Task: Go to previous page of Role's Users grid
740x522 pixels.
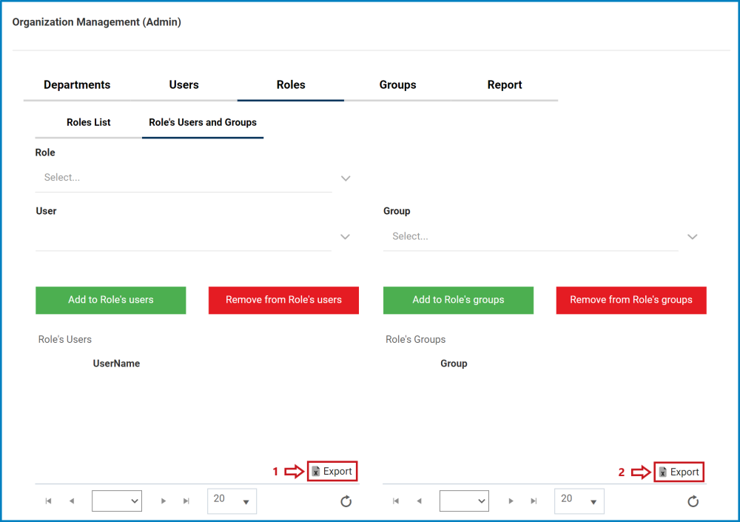Action: pyautogui.click(x=72, y=501)
